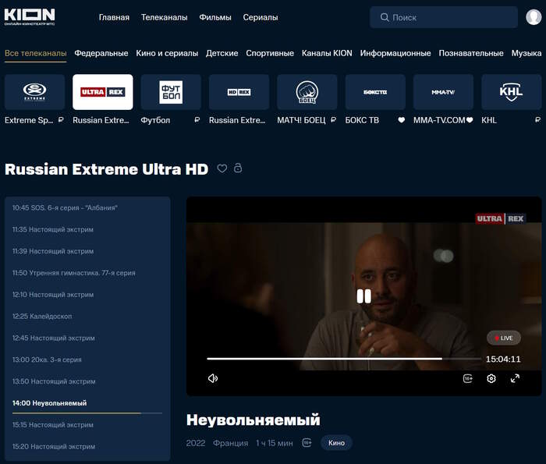Seek on the player progress bar

(x=344, y=359)
